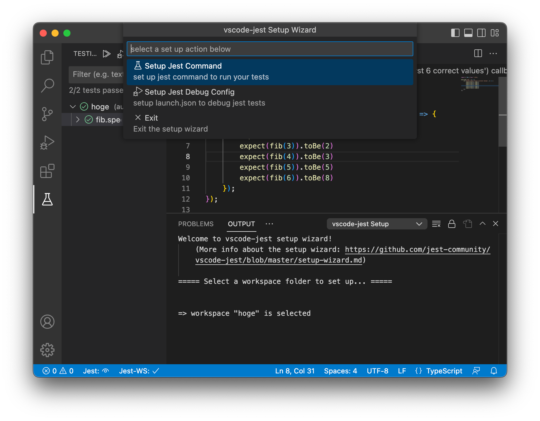
Task: Click the Jest watch mode status item
Action: tap(96, 371)
